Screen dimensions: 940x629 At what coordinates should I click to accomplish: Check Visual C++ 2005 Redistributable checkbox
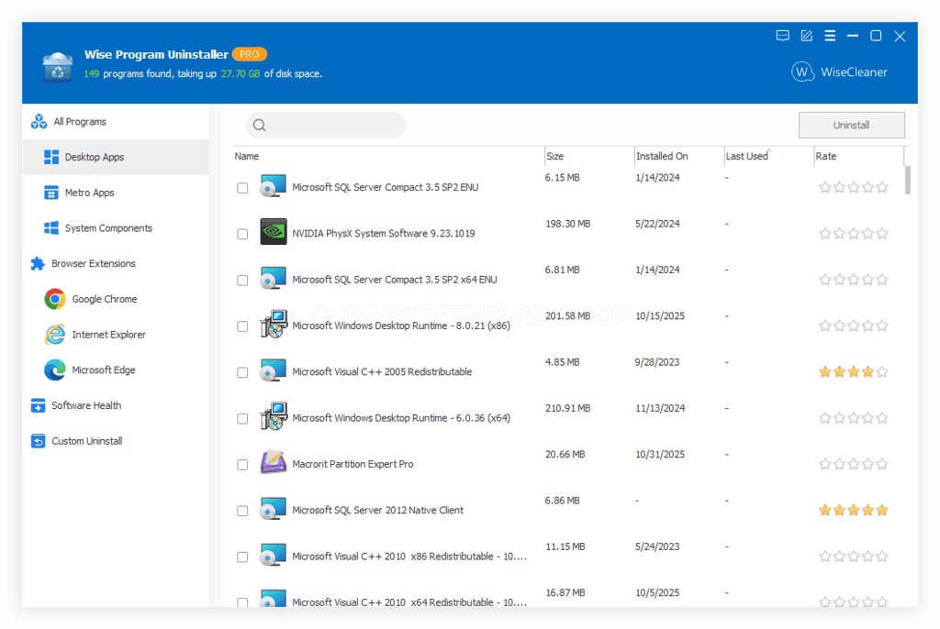point(242,372)
